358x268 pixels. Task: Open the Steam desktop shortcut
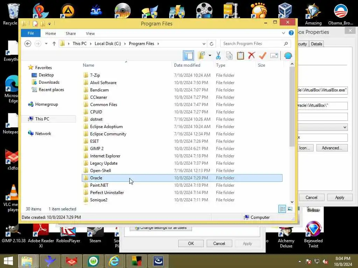(95, 234)
